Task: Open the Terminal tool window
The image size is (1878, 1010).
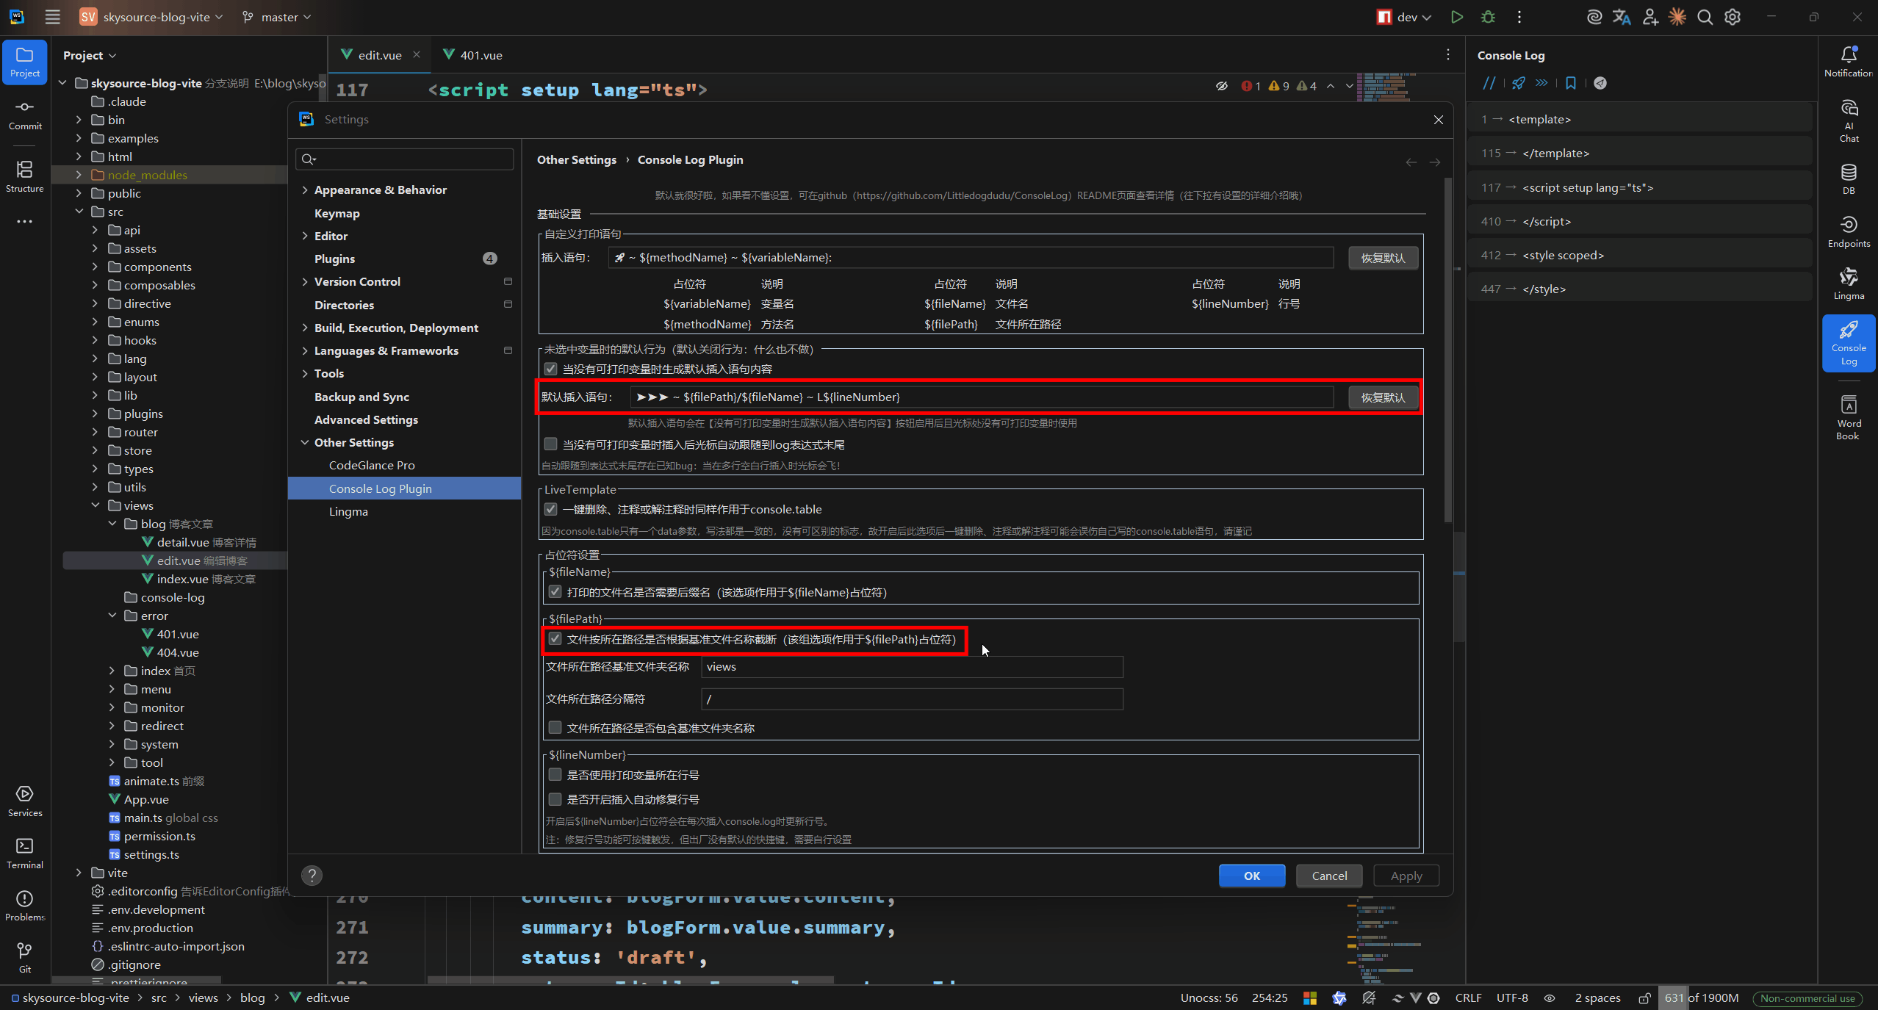Action: tap(25, 854)
